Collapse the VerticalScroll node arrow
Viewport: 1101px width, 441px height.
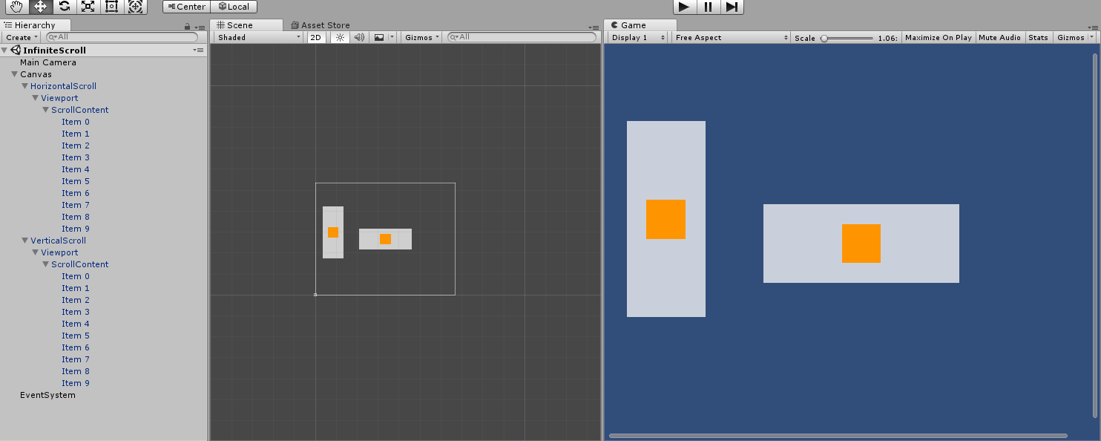(24, 241)
